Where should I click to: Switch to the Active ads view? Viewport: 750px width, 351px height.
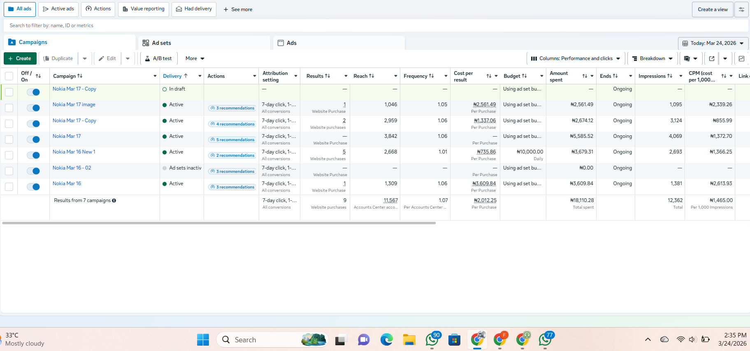[58, 9]
